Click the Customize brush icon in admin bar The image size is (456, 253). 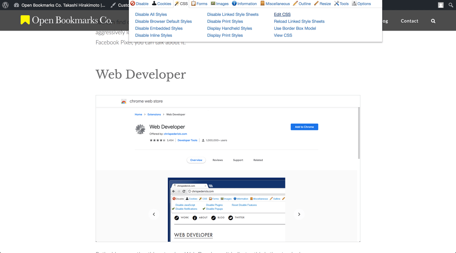pos(113,5)
